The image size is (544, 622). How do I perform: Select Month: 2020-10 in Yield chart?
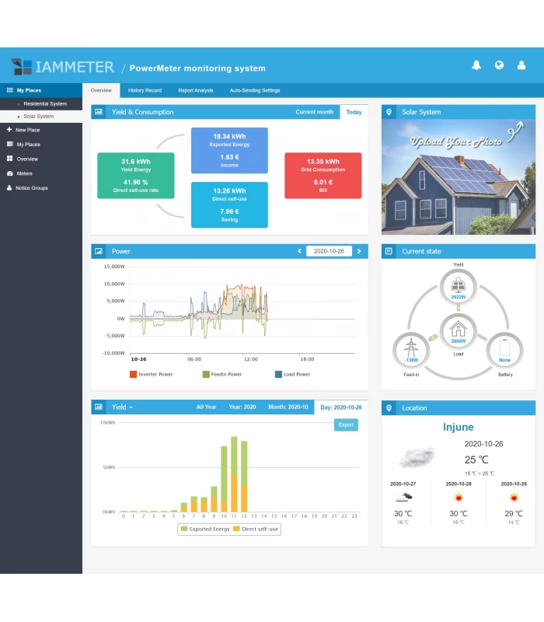click(288, 407)
